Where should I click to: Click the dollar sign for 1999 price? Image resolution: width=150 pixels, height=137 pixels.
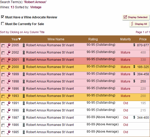tap(134, 74)
